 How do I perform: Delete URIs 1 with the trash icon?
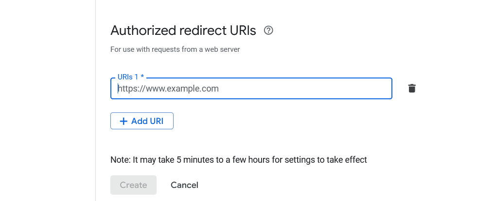click(x=412, y=88)
